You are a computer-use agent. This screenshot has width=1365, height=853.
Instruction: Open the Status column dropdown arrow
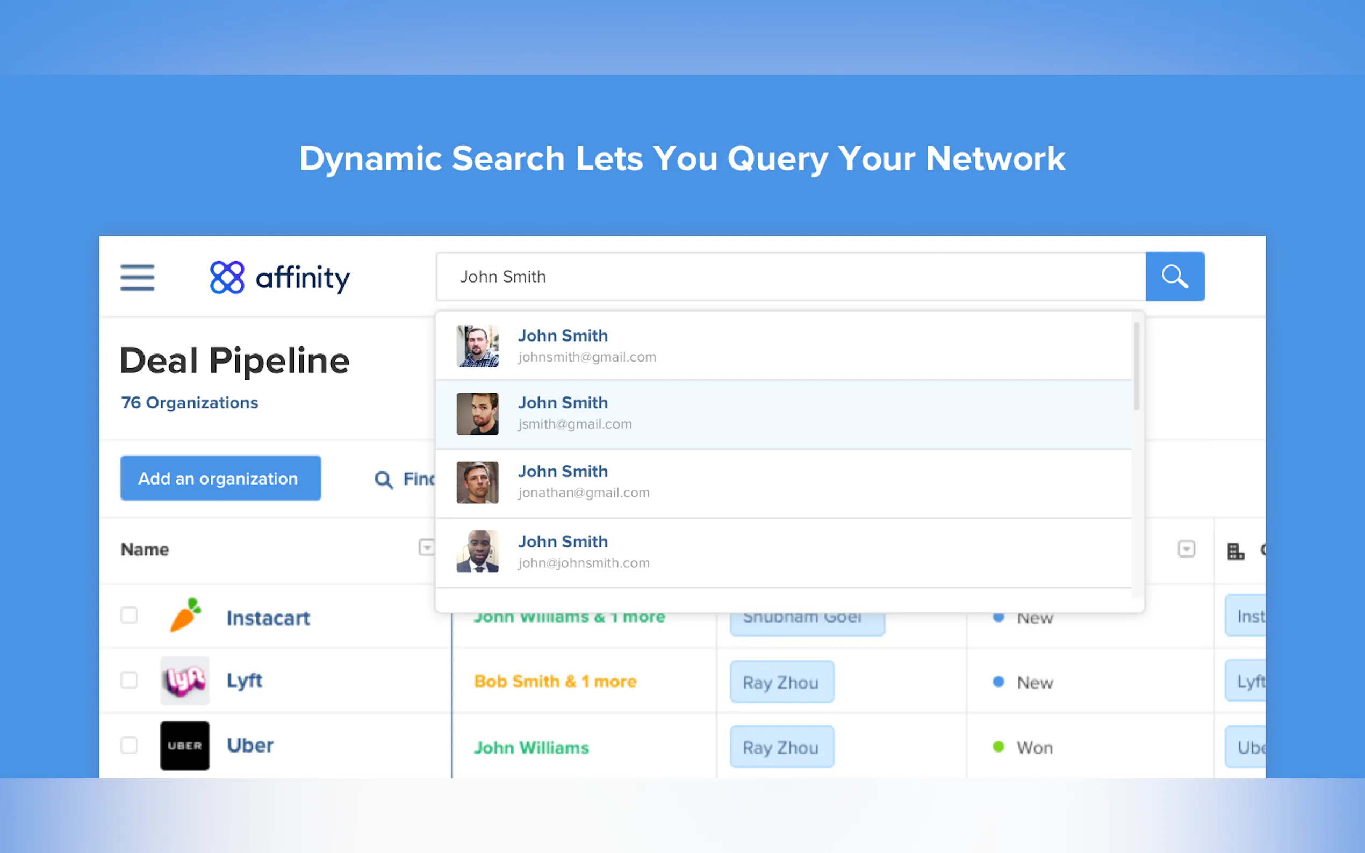(x=1186, y=549)
